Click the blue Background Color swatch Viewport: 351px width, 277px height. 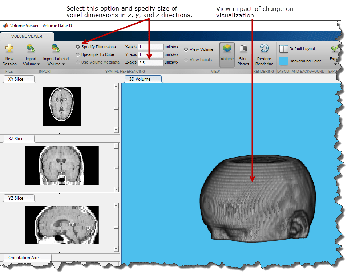(x=284, y=61)
